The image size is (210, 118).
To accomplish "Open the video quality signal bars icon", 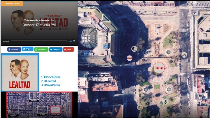I will (70, 42).
